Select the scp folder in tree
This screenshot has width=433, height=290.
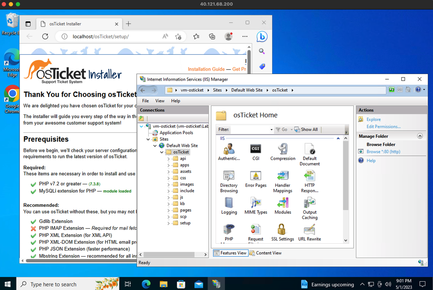tap(183, 217)
